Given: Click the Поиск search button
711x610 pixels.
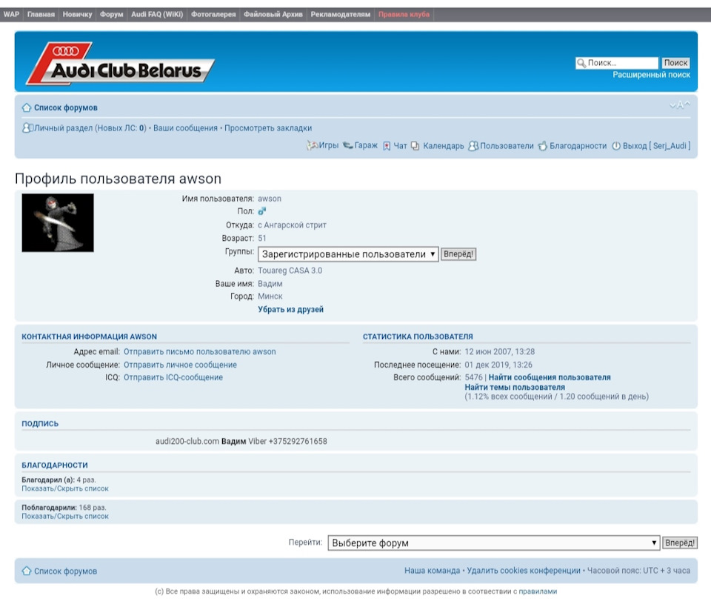Looking at the screenshot, I should 675,63.
